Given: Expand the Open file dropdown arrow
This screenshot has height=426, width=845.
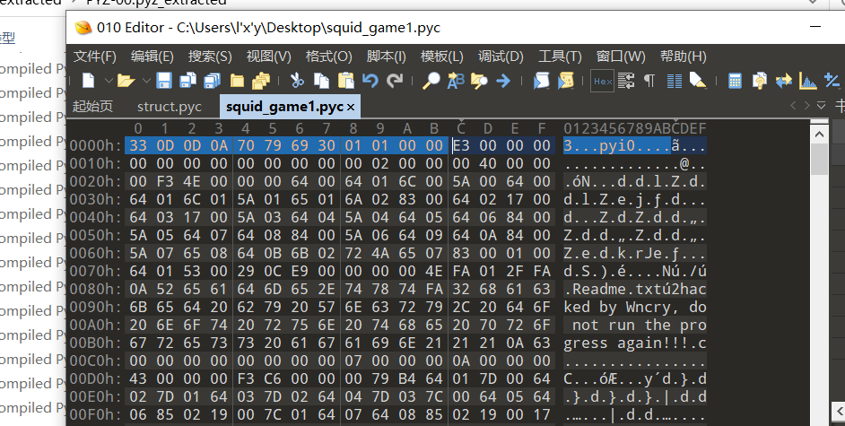Looking at the screenshot, I should click(x=146, y=81).
